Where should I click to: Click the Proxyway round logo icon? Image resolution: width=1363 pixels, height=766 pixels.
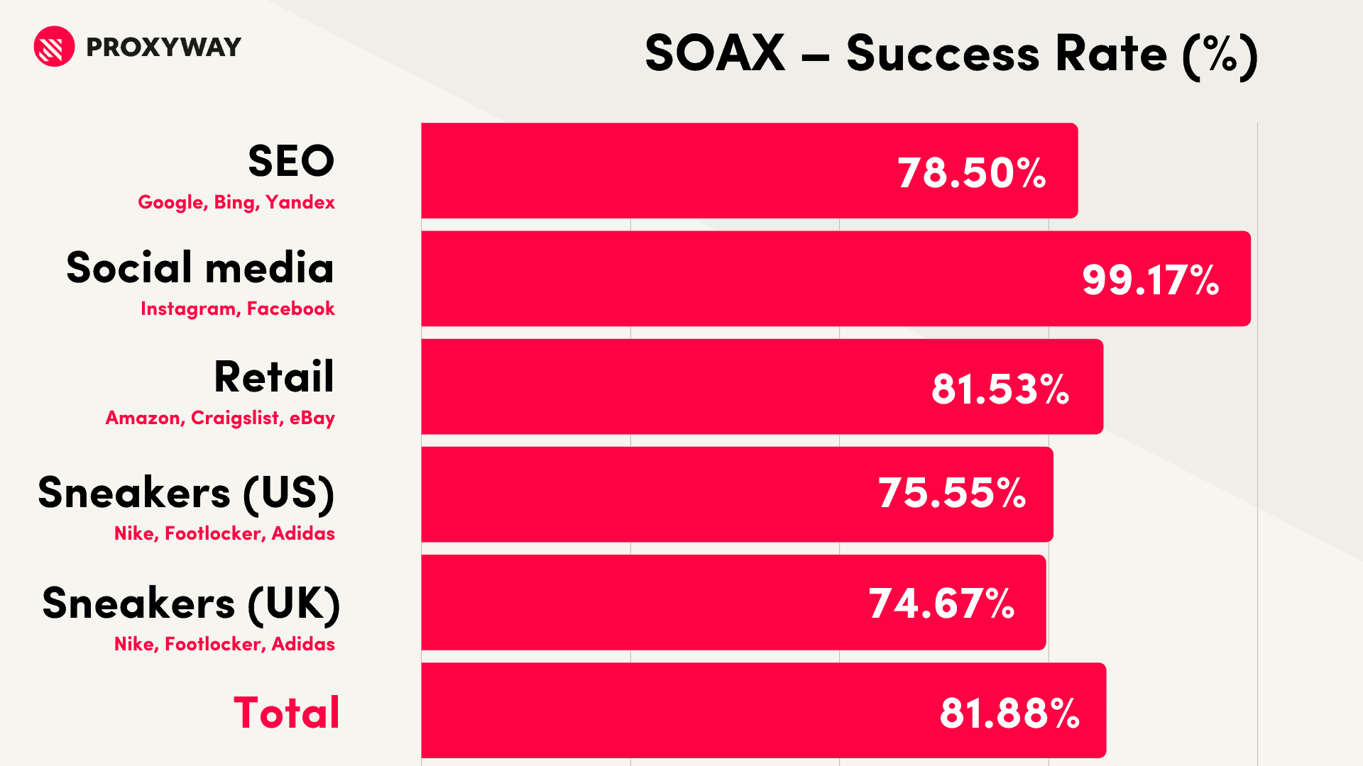pyautogui.click(x=54, y=46)
